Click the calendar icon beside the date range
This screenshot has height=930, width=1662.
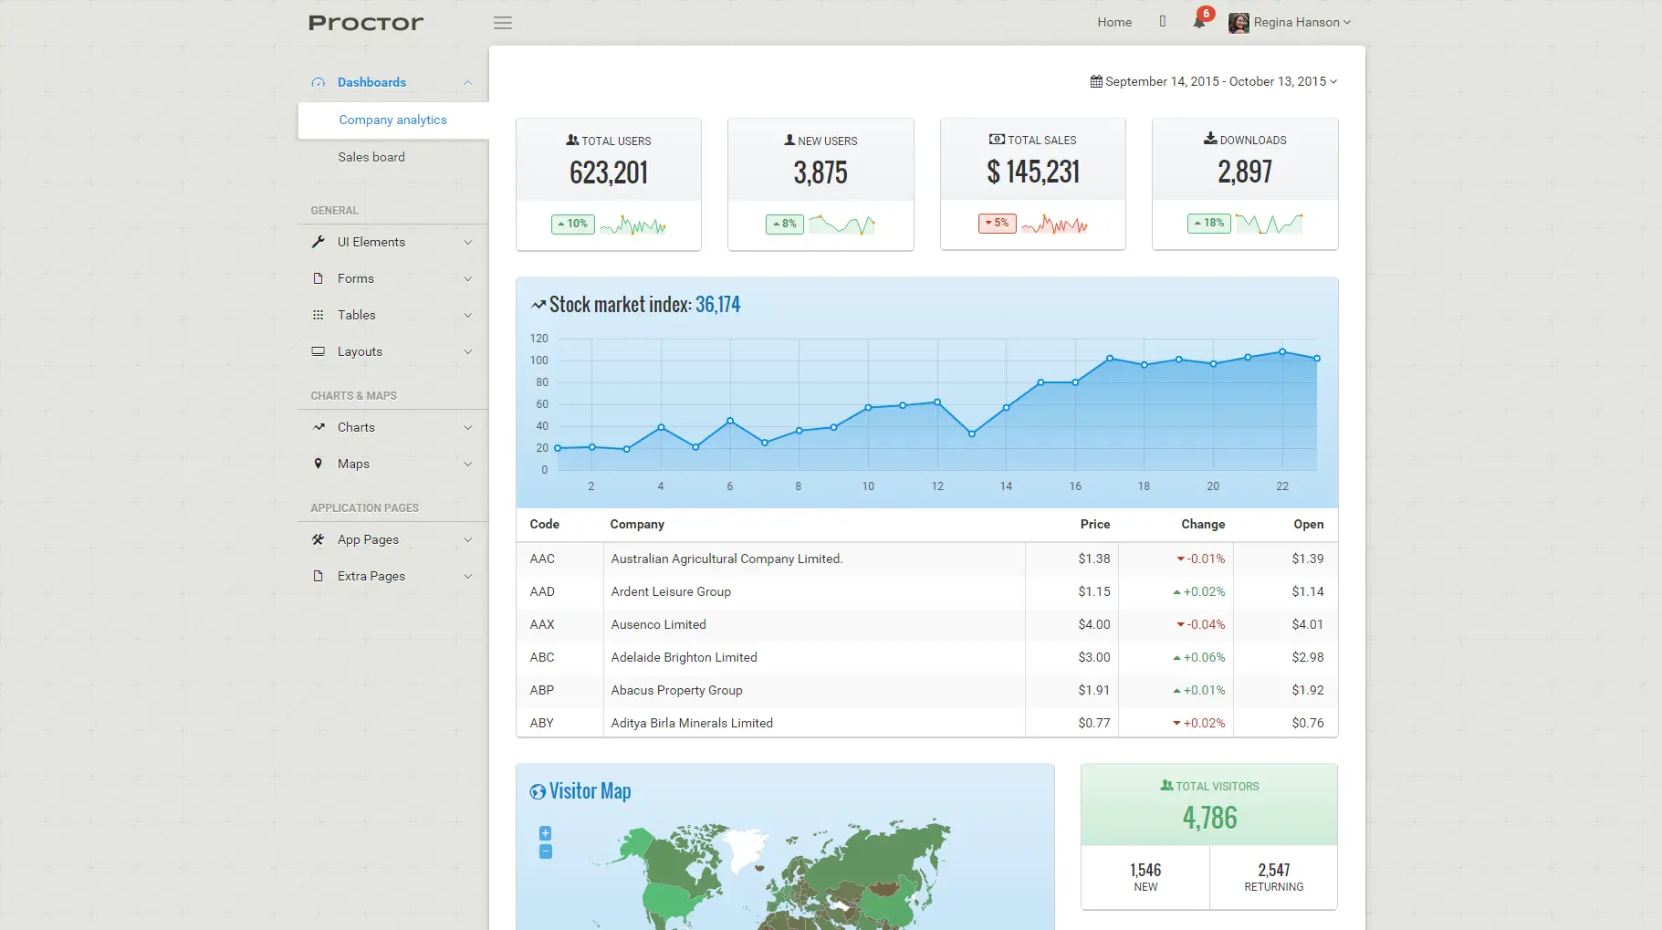point(1096,81)
